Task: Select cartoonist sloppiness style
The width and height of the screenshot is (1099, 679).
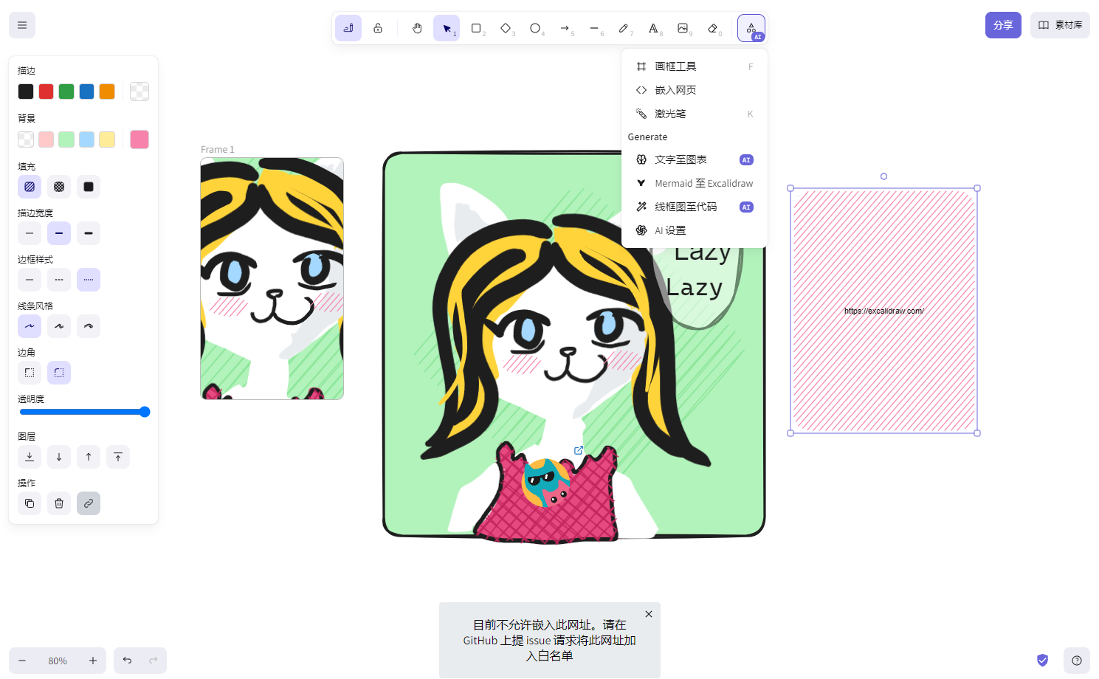Action: (x=89, y=326)
